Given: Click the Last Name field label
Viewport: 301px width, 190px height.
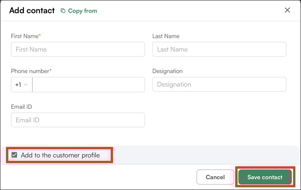Looking at the screenshot, I should pyautogui.click(x=166, y=36).
